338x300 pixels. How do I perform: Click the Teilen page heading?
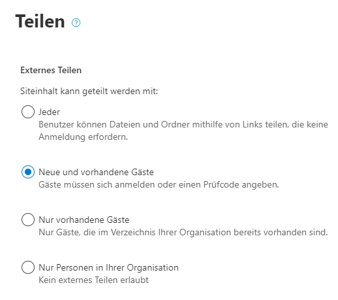click(40, 21)
